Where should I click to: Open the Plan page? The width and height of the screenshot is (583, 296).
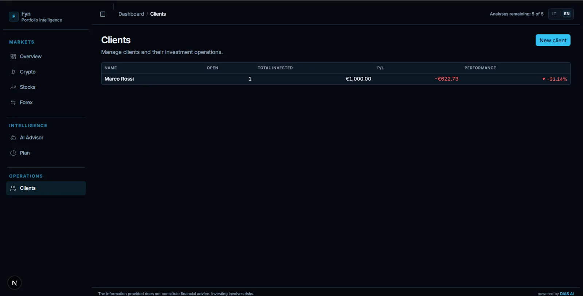click(x=46, y=153)
